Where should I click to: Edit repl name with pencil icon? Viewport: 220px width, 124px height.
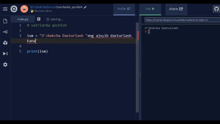[x=85, y=7]
